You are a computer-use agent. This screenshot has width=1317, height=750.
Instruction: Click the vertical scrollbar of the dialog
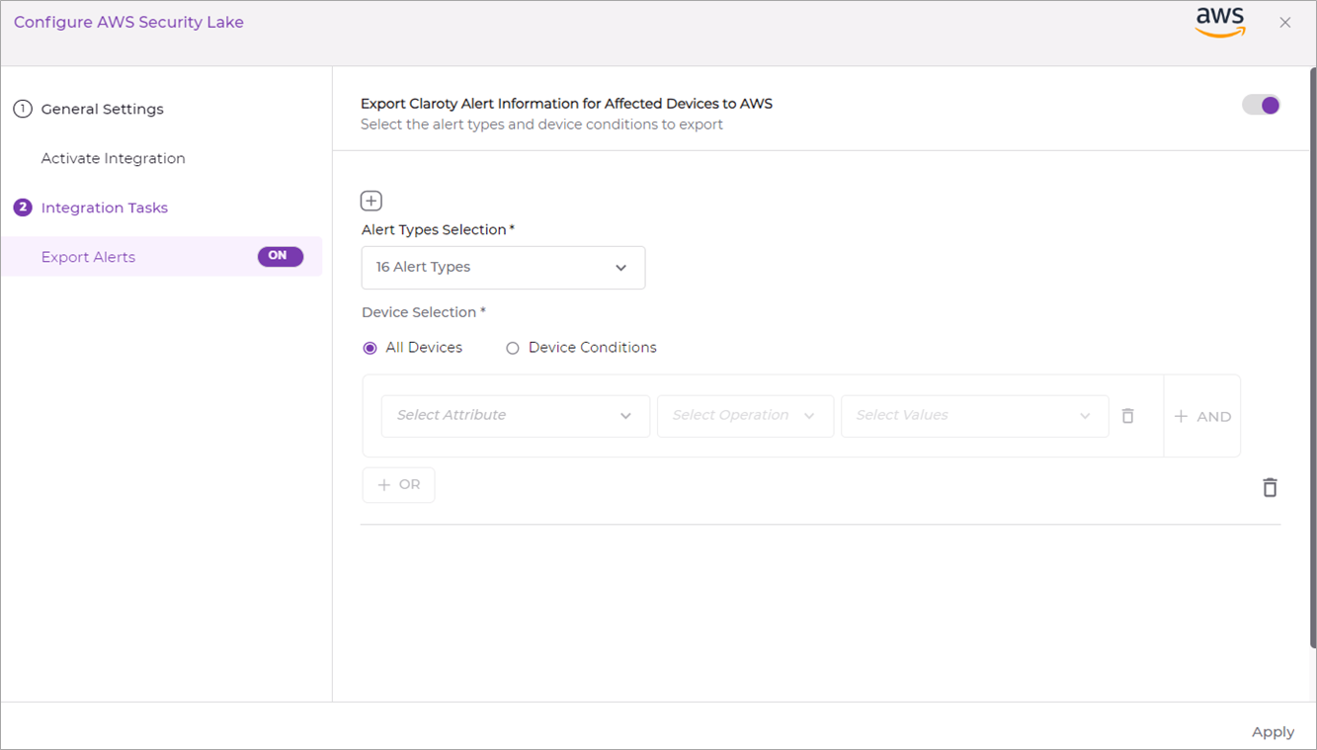(1312, 356)
